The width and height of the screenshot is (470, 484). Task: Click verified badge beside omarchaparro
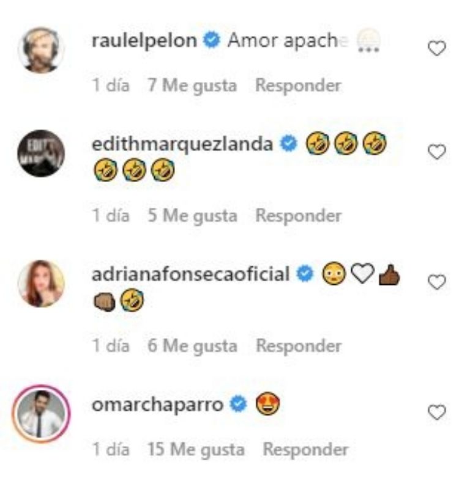[238, 404]
